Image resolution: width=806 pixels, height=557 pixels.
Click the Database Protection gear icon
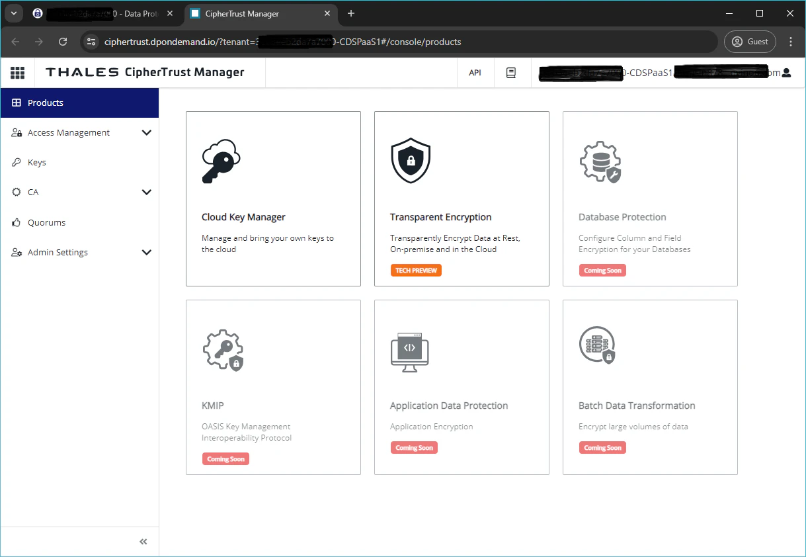pyautogui.click(x=600, y=161)
